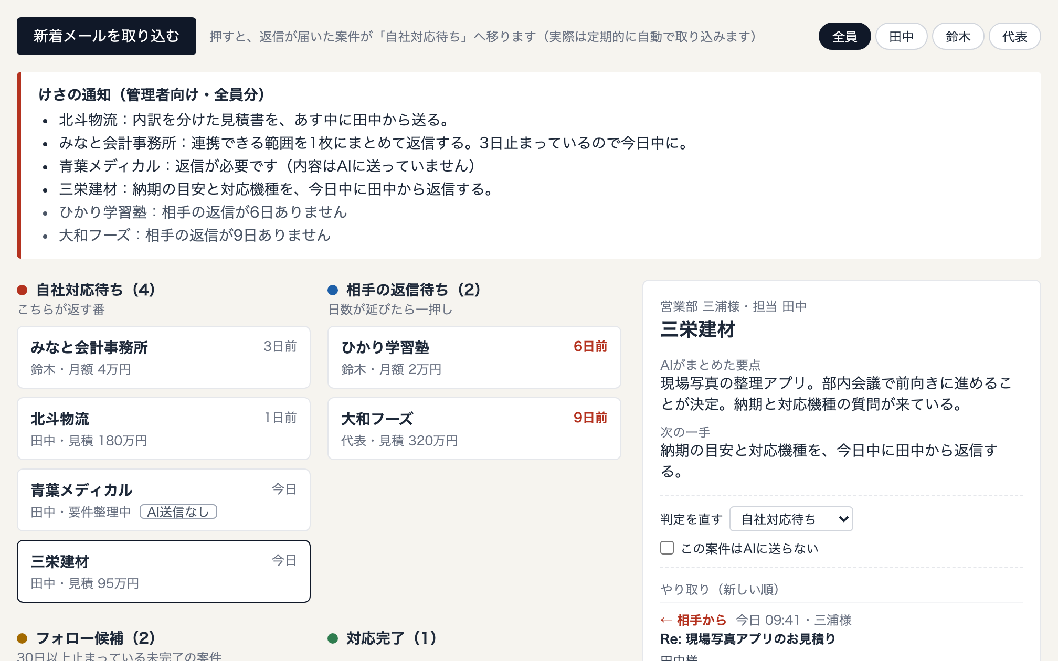Viewport: 1058px width, 661px height.
Task: Click the 三栄建材 title in detail panel
Action: [x=698, y=329]
